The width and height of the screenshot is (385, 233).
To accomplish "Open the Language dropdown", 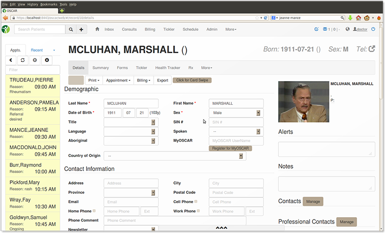I will click(131, 131).
